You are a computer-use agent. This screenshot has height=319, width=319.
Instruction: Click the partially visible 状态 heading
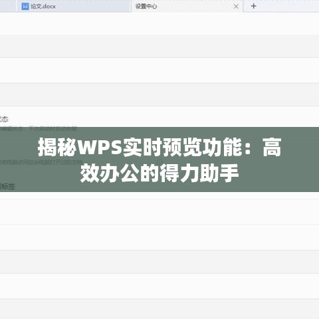pos(4,119)
